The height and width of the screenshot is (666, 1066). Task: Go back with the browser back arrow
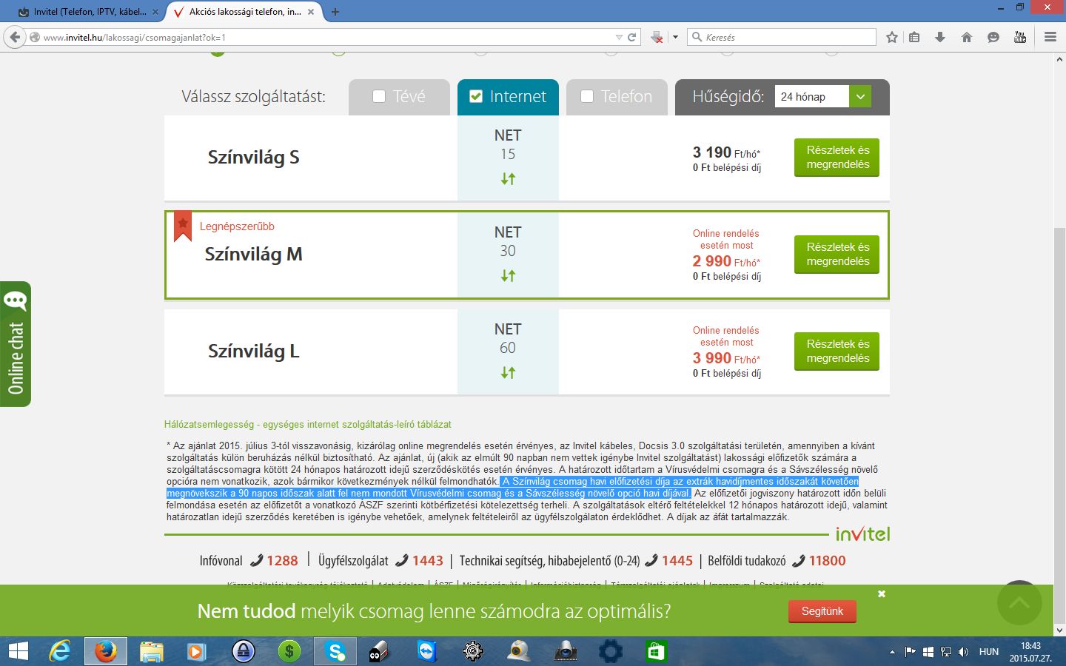(15, 37)
